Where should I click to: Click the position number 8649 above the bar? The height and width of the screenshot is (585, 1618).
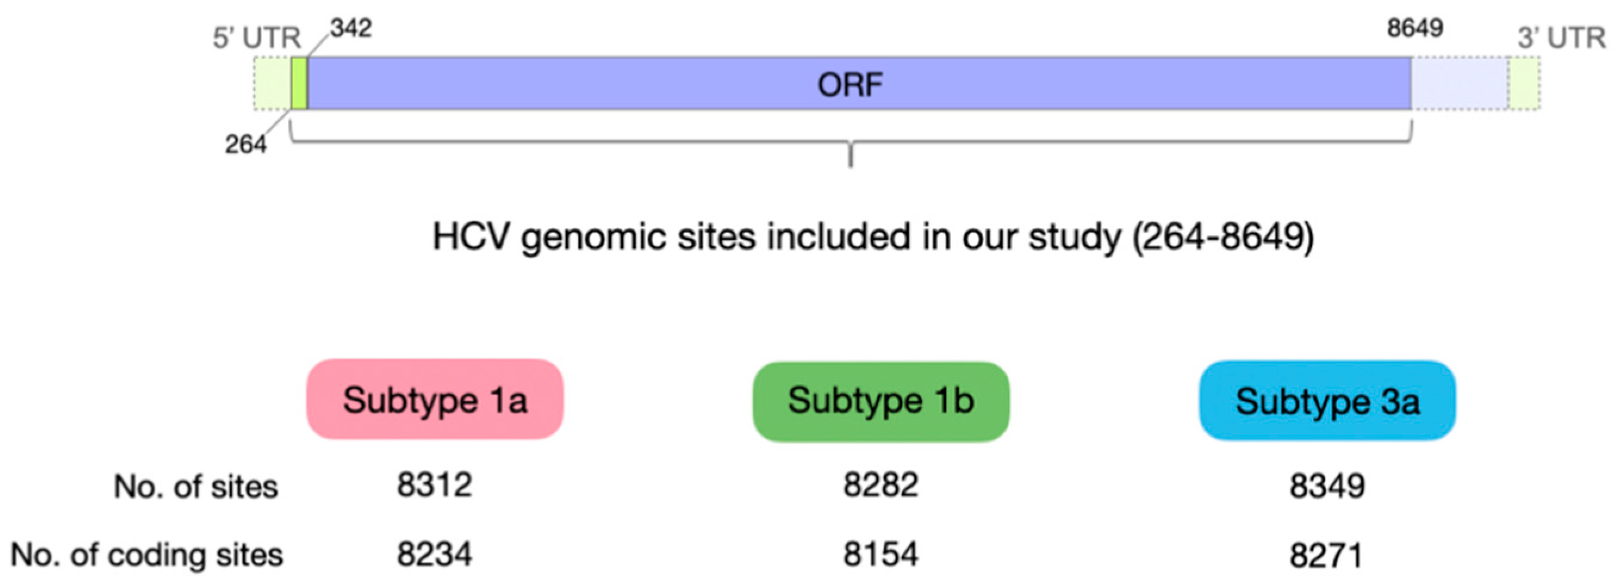[1415, 28]
